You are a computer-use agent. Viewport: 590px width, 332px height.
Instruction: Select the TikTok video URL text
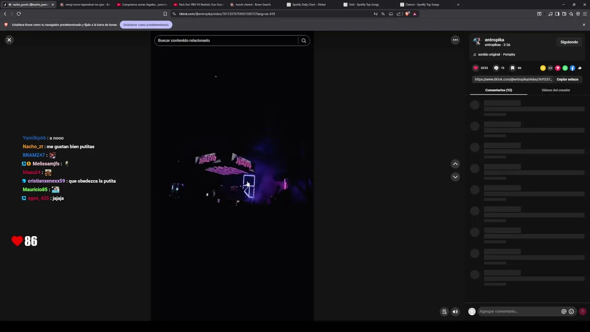click(x=513, y=79)
